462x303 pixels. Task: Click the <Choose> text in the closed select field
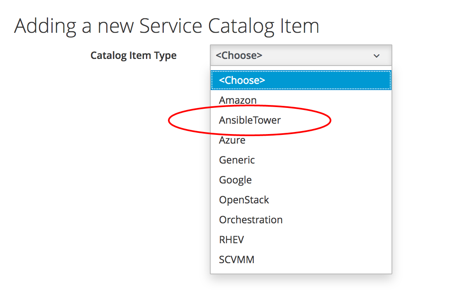tap(239, 56)
